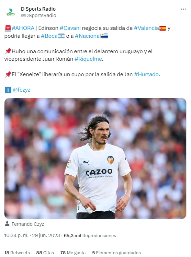Open the #Cavani hashtag

pos(70,28)
